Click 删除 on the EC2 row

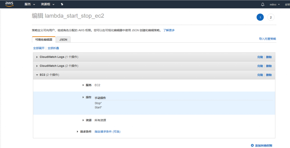(269, 75)
